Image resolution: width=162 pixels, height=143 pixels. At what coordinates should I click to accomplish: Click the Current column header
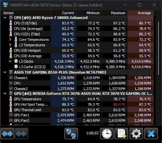(x=63, y=13)
